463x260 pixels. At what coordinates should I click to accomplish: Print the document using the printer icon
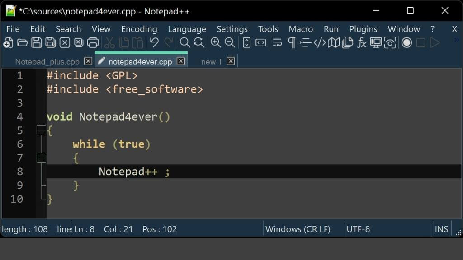[x=93, y=43]
